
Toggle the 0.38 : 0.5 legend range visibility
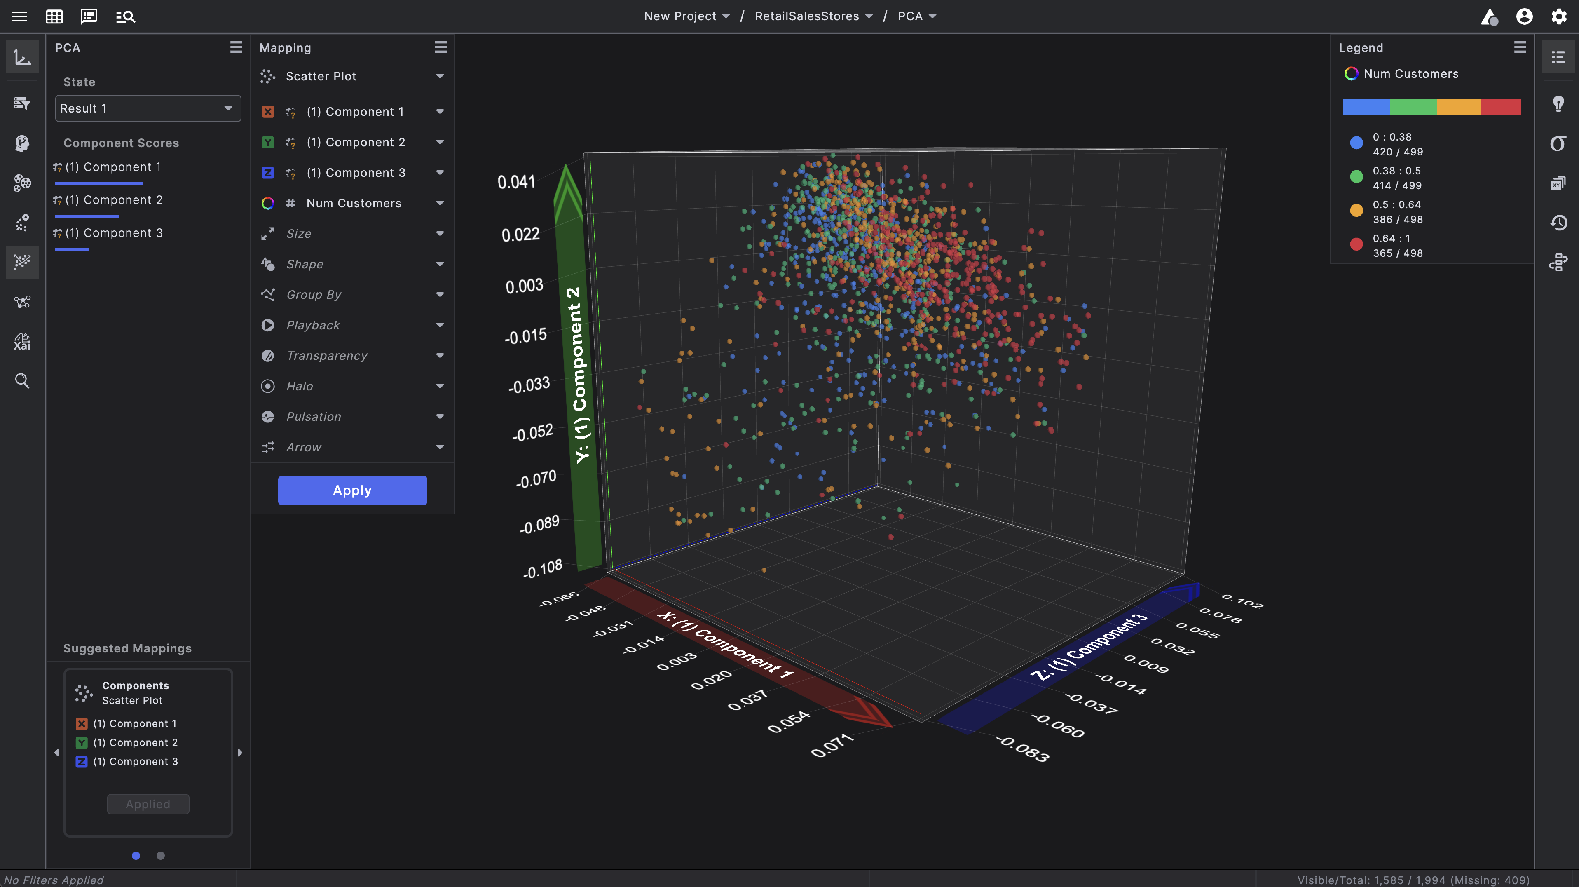click(1356, 176)
